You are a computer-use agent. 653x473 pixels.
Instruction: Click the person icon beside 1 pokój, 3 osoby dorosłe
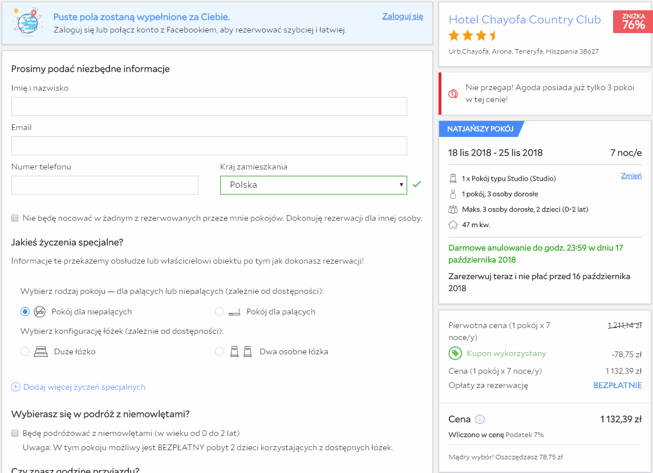tap(453, 194)
